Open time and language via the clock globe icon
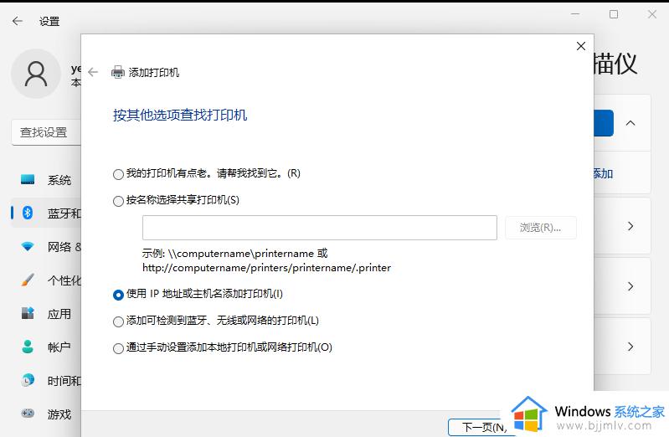Screen dimensions: 669x437 [28, 380]
